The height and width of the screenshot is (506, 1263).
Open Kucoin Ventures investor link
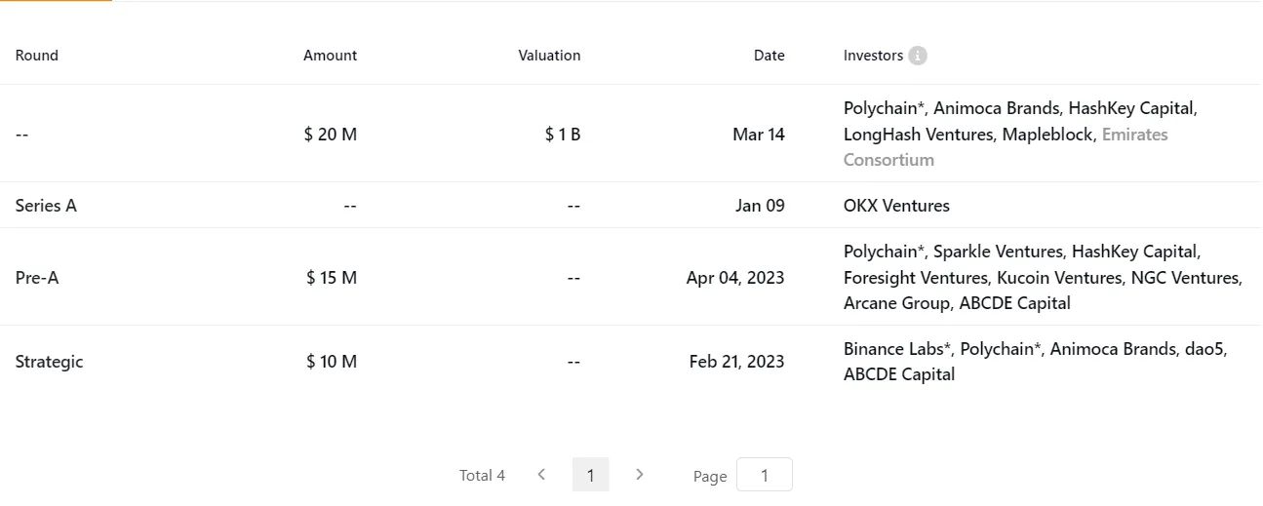click(x=1058, y=278)
